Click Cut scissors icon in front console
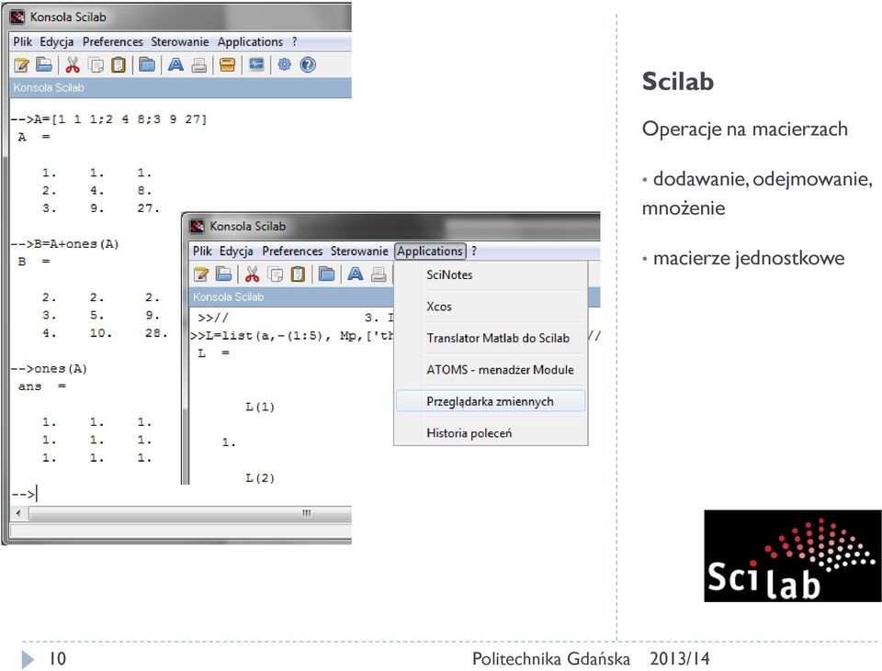 click(252, 274)
